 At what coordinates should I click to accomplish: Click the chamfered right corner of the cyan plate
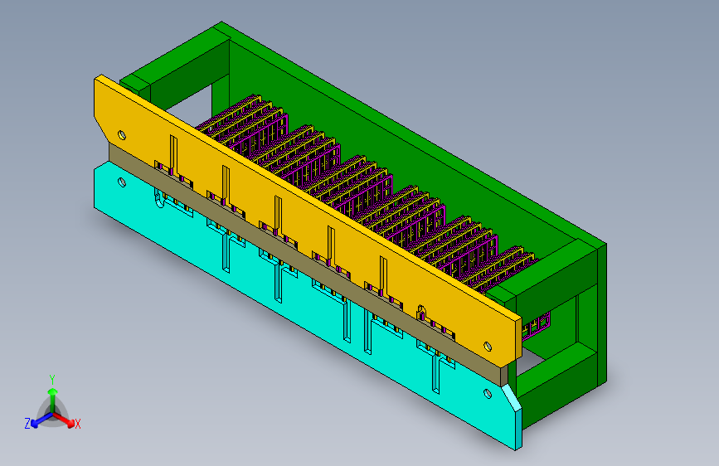(x=513, y=398)
